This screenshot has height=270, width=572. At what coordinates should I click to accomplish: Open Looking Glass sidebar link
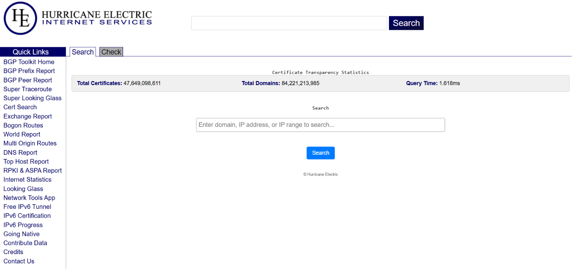[x=23, y=189]
